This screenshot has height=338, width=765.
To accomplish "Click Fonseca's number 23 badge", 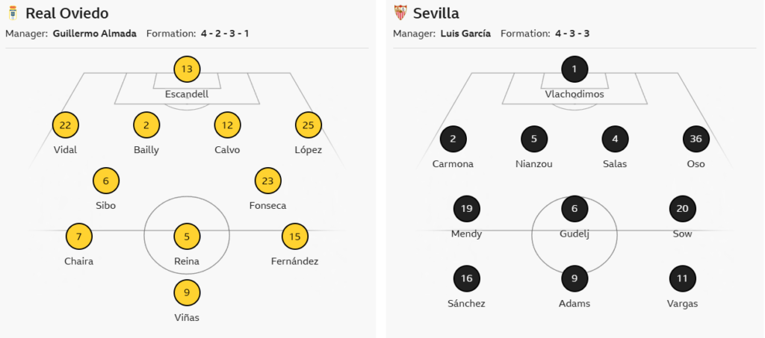I will pyautogui.click(x=268, y=181).
